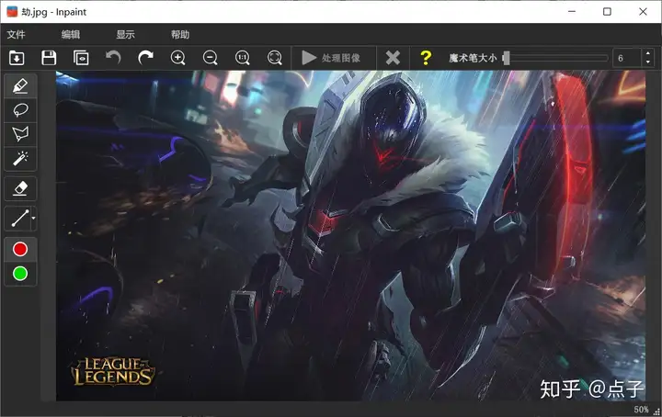The image size is (662, 417).
Task: Redo the last action
Action: (x=145, y=57)
